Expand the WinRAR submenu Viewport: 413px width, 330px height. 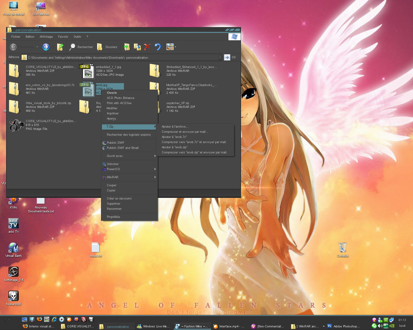[129, 177]
